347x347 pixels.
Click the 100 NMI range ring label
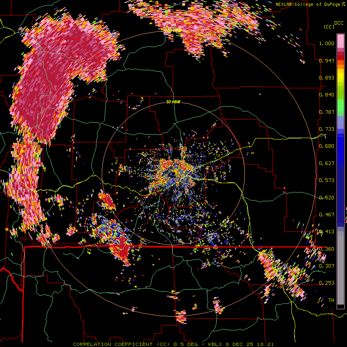click(x=173, y=30)
